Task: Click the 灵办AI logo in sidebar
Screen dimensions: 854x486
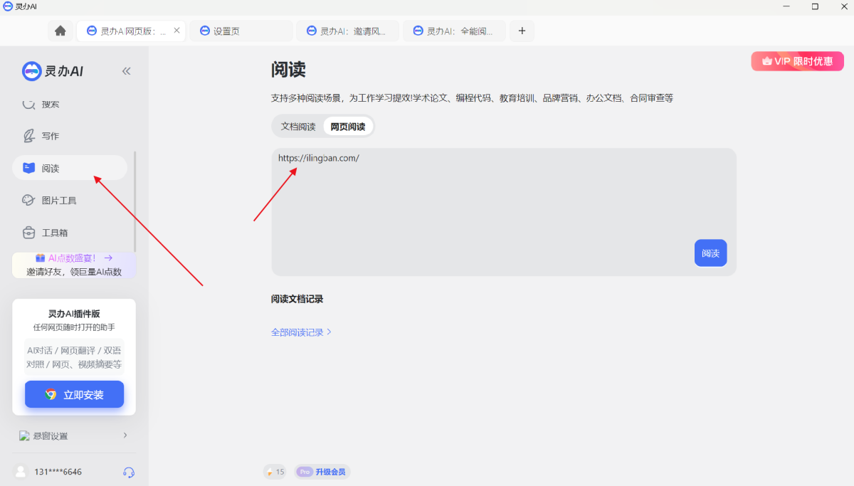Action: [53, 71]
